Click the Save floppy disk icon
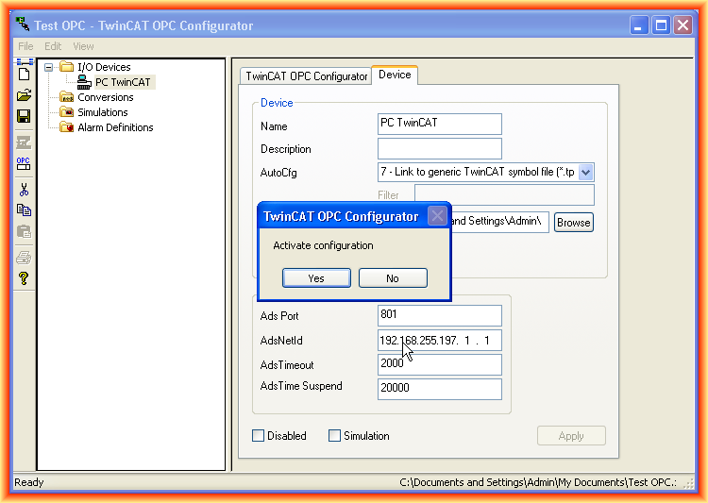The image size is (708, 503). coord(24,116)
